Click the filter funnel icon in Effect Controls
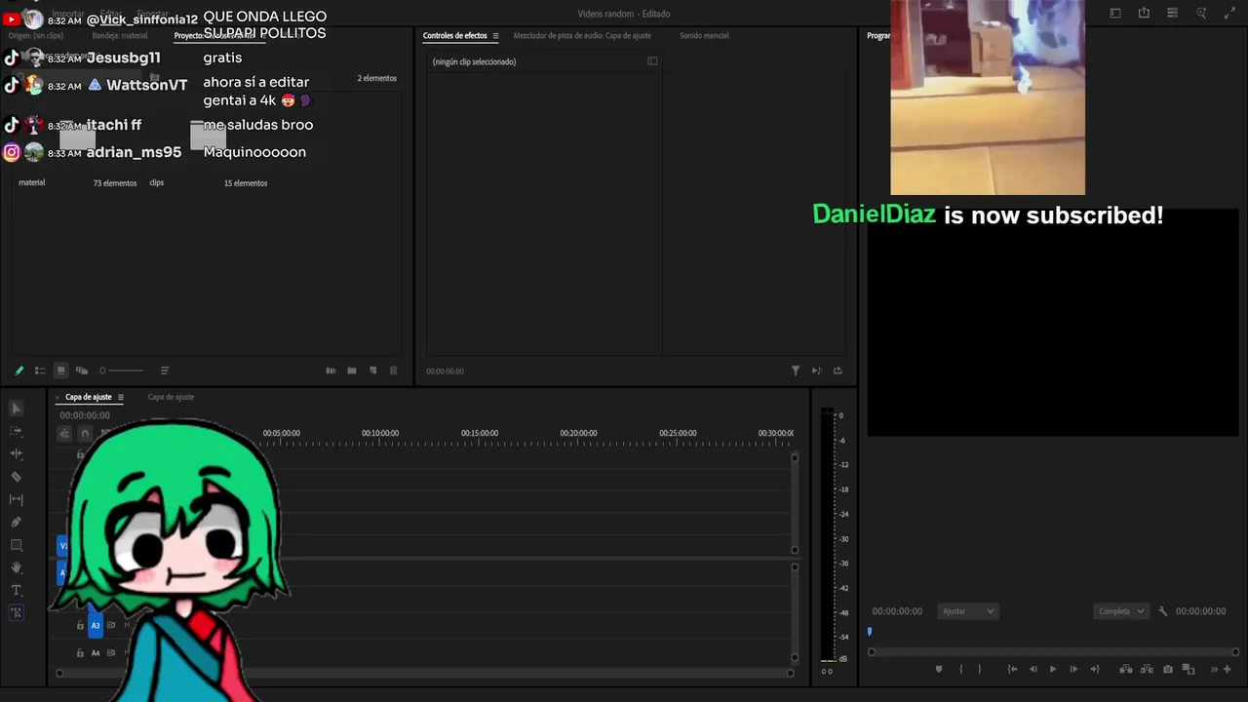 point(796,370)
